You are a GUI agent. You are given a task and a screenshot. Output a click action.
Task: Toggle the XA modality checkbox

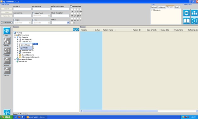[x=81, y=19]
